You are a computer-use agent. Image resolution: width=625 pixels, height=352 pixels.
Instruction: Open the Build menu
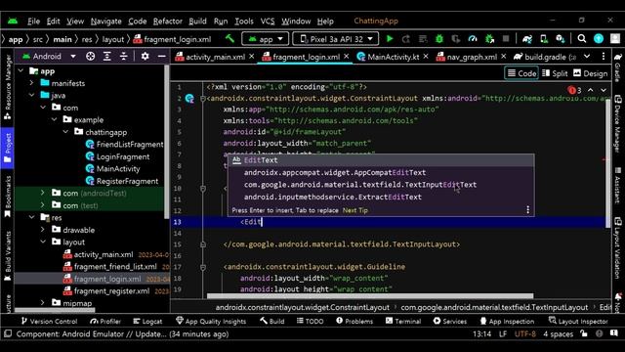pyautogui.click(x=197, y=22)
